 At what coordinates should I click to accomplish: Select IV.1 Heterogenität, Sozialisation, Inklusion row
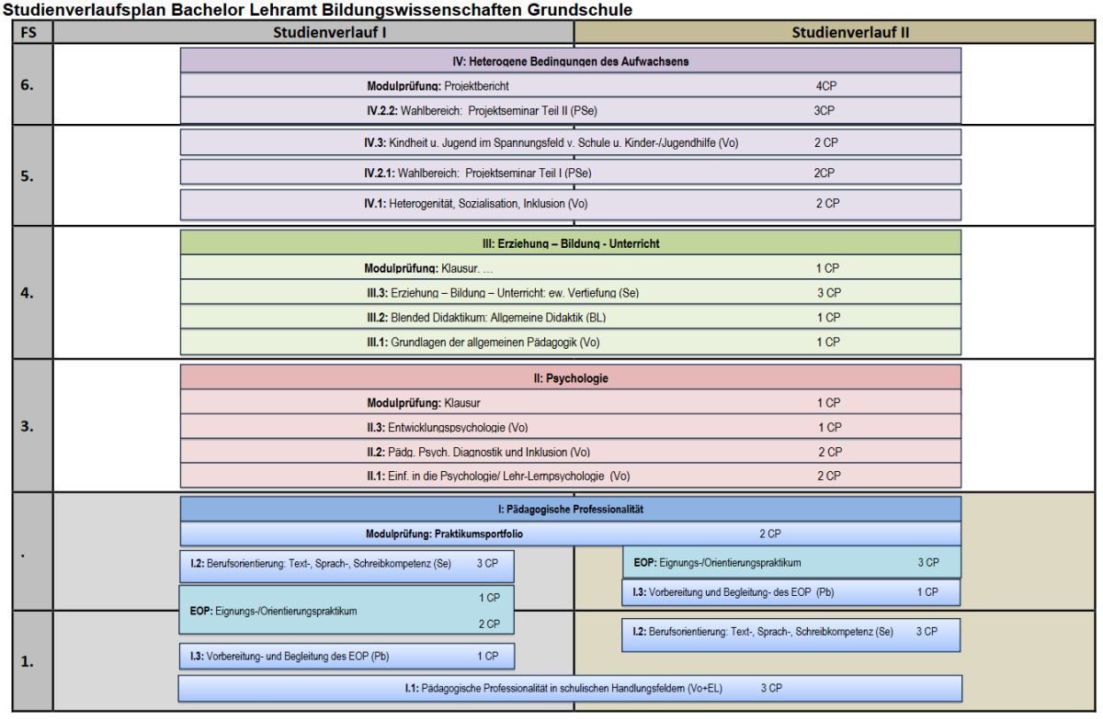570,203
